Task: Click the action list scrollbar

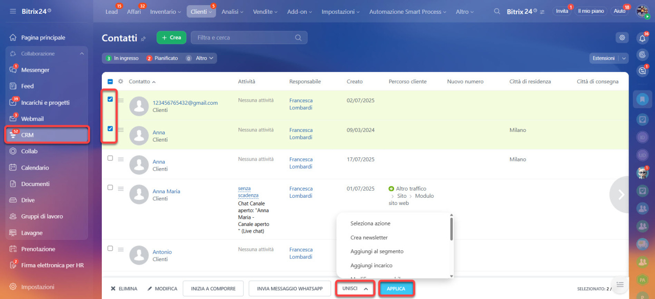Action: (x=451, y=228)
